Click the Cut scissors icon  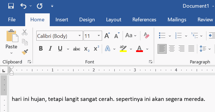[25, 32]
